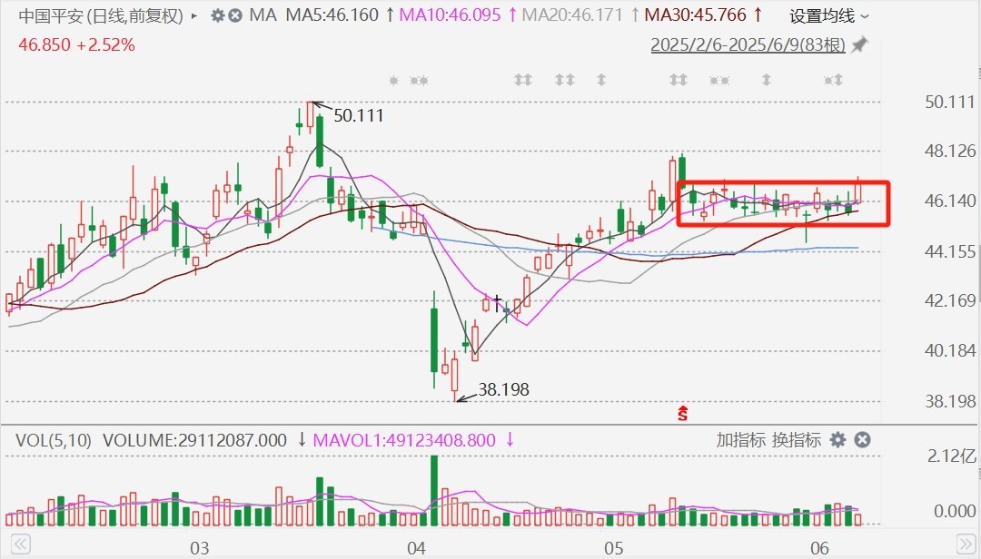
Task: Click the double-arrow marker above the May peak
Action: [x=679, y=80]
